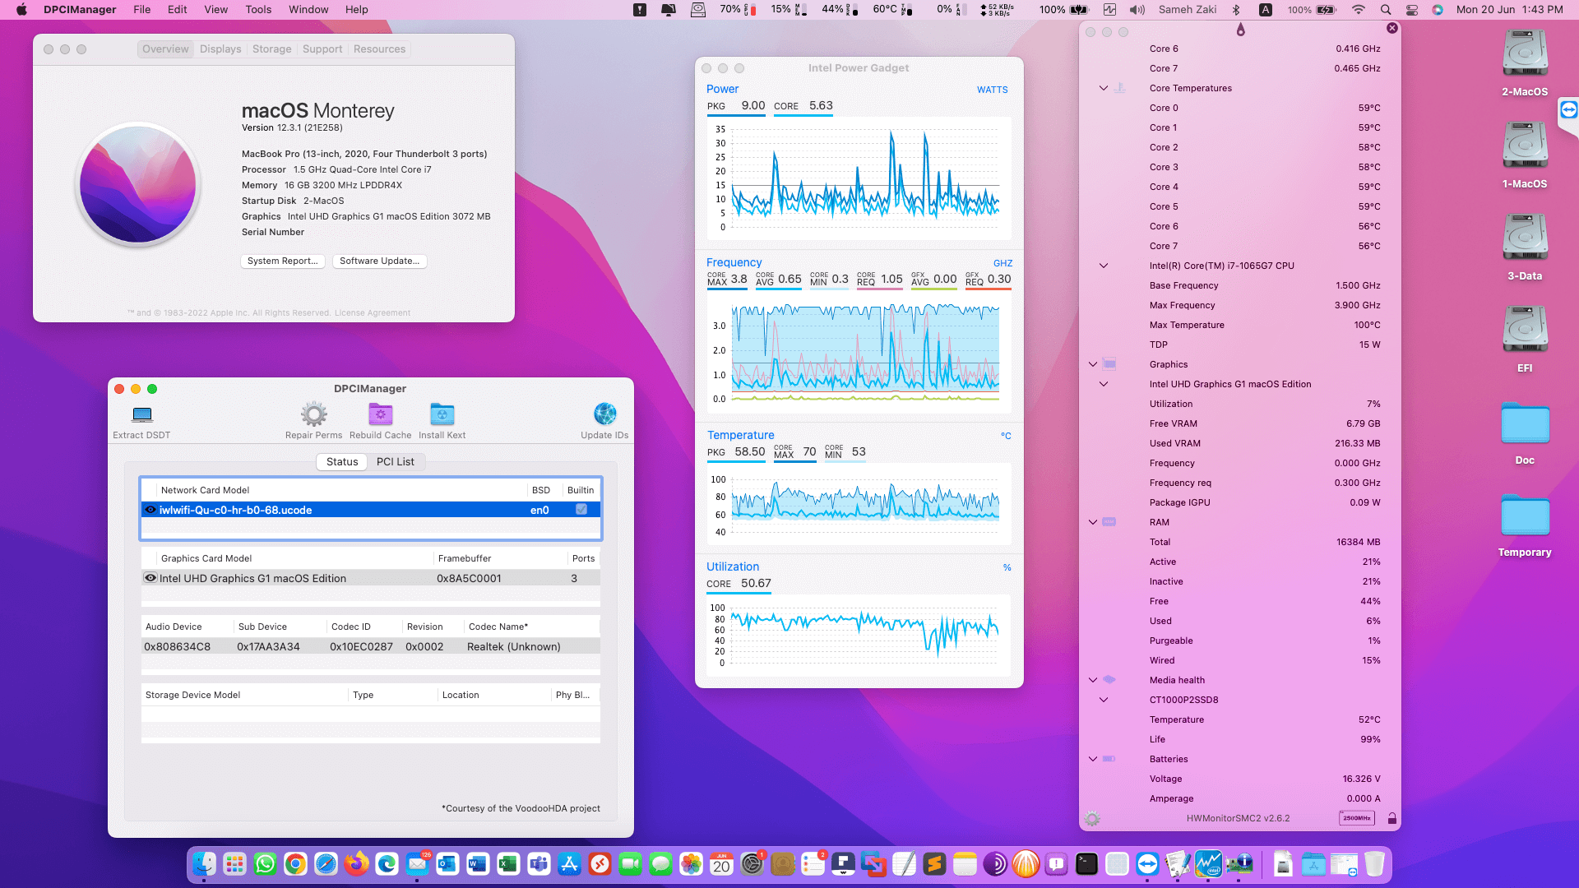Click the 2500MHz badge in HWMonitorSMC2
The image size is (1579, 888).
click(1356, 818)
